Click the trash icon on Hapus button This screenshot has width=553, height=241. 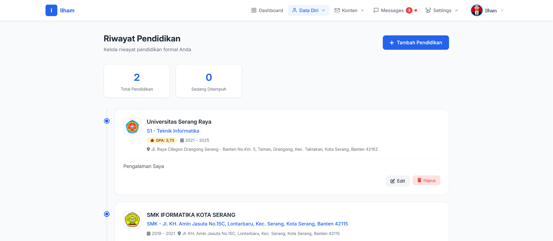tap(419, 180)
